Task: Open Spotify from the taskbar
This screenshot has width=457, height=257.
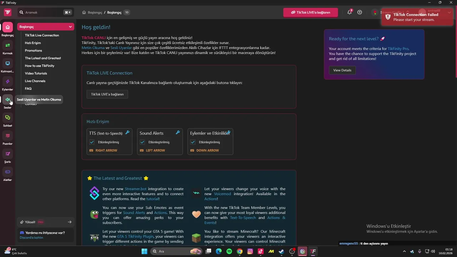Action: [229, 251]
